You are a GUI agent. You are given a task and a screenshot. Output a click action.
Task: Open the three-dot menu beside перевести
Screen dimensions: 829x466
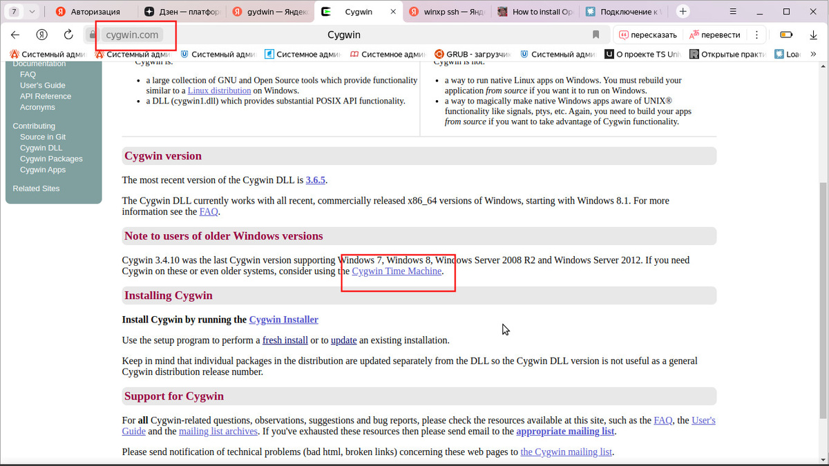pyautogui.click(x=756, y=35)
